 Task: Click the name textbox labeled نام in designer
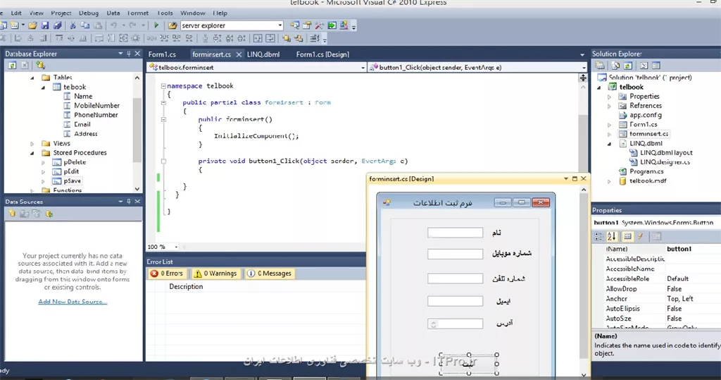[456, 233]
